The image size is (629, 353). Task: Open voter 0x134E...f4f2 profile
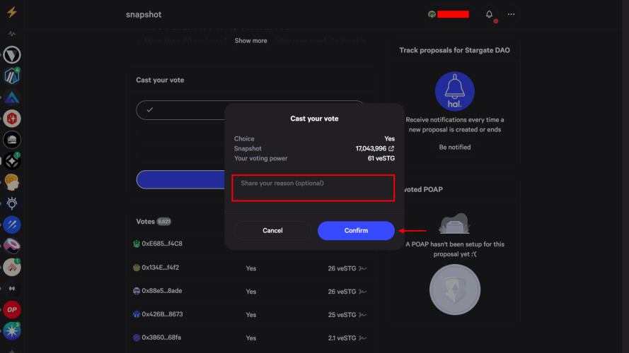156,268
